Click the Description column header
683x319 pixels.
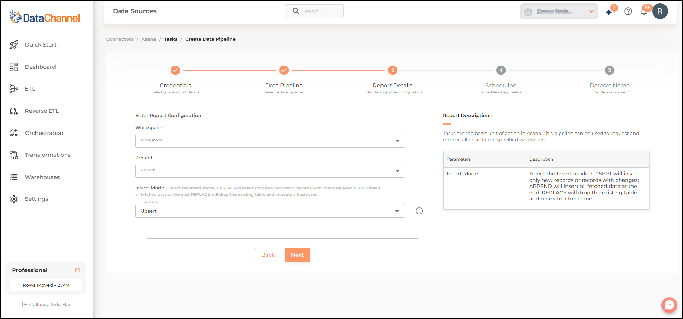coord(588,159)
